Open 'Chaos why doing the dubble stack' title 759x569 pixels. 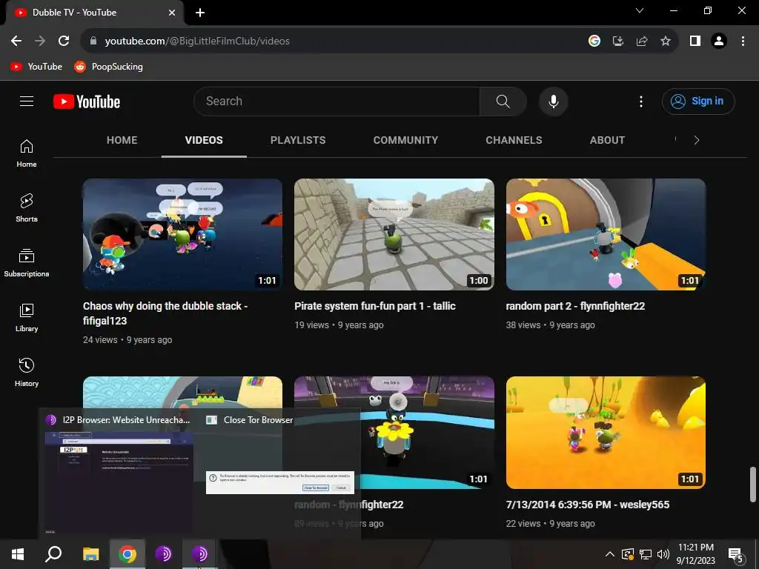[x=165, y=313]
